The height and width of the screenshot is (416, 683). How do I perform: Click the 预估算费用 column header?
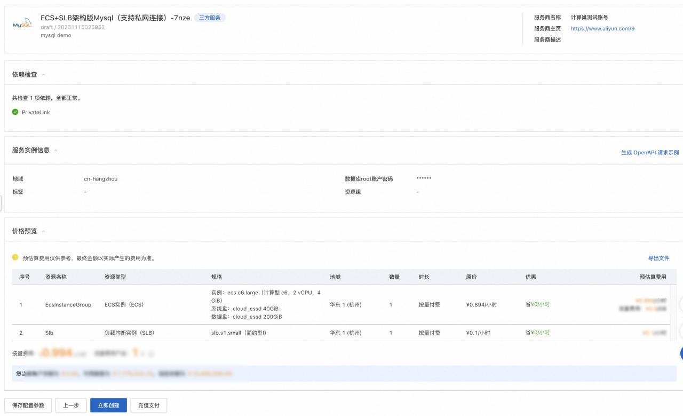tap(653, 277)
